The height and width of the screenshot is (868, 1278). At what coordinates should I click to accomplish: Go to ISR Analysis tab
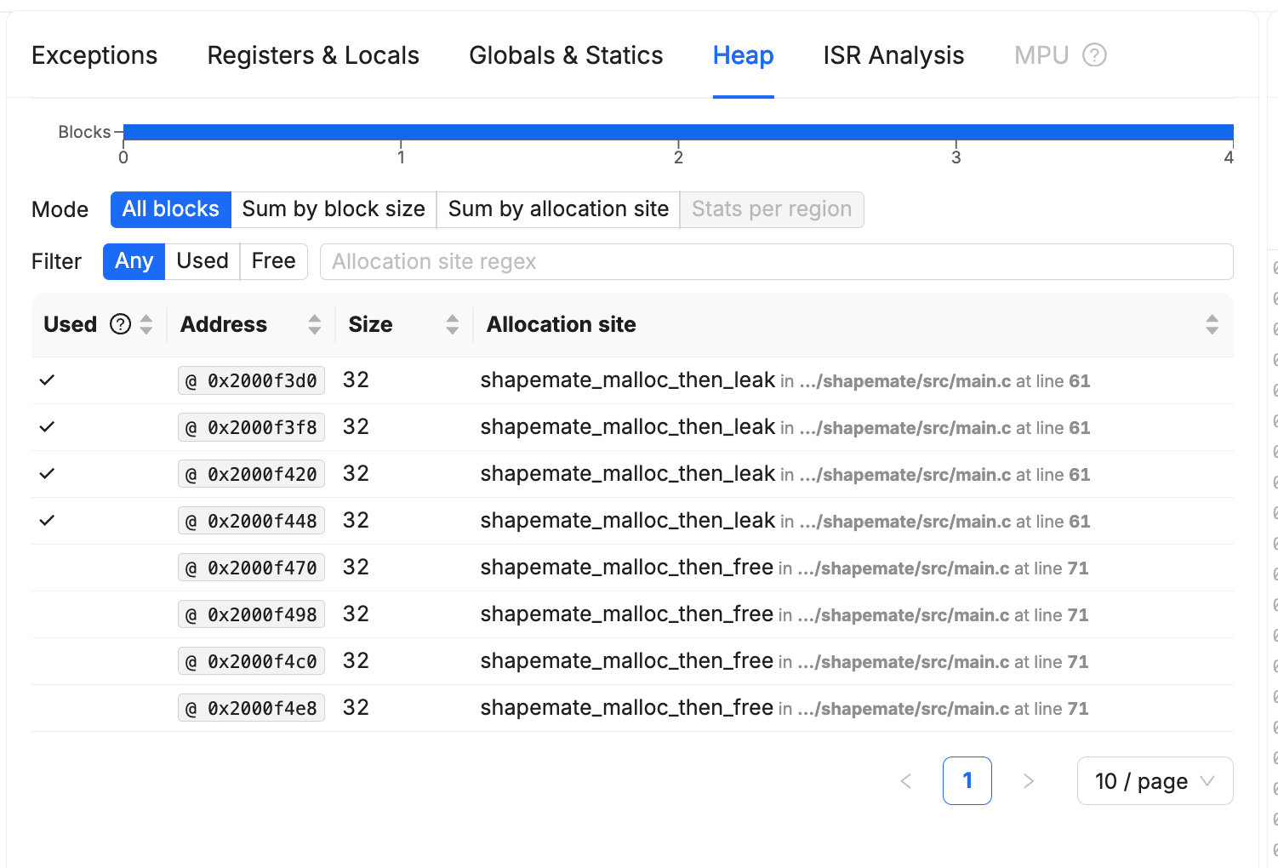[x=893, y=55]
